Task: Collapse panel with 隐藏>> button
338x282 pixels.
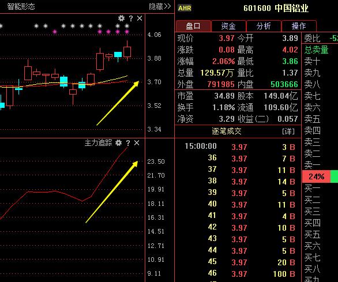Action: click(160, 6)
